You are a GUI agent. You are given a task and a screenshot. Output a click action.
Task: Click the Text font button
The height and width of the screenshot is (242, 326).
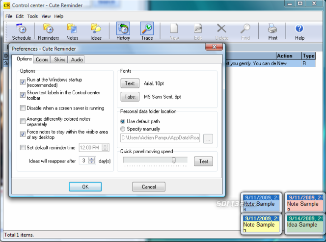(x=130, y=83)
